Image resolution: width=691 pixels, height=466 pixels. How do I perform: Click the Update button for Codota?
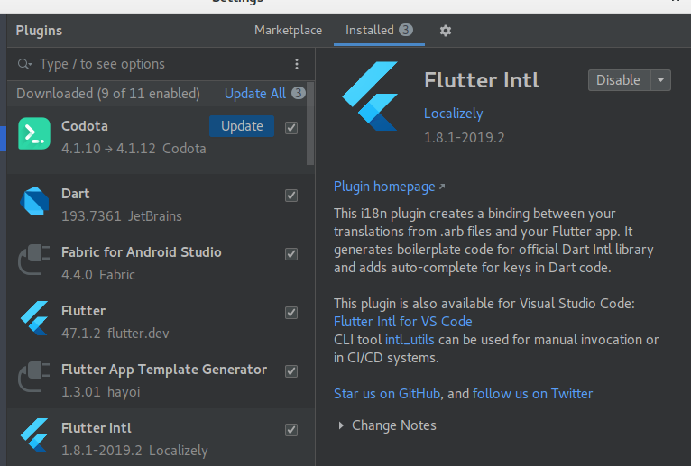242,126
